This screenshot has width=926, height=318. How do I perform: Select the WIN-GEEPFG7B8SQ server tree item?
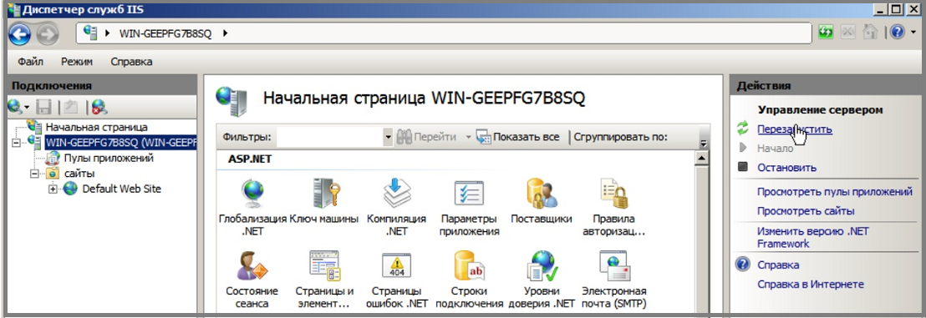[120, 142]
